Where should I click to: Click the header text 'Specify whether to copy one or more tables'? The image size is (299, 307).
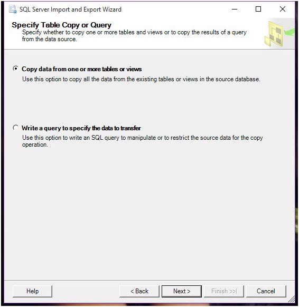click(x=134, y=36)
